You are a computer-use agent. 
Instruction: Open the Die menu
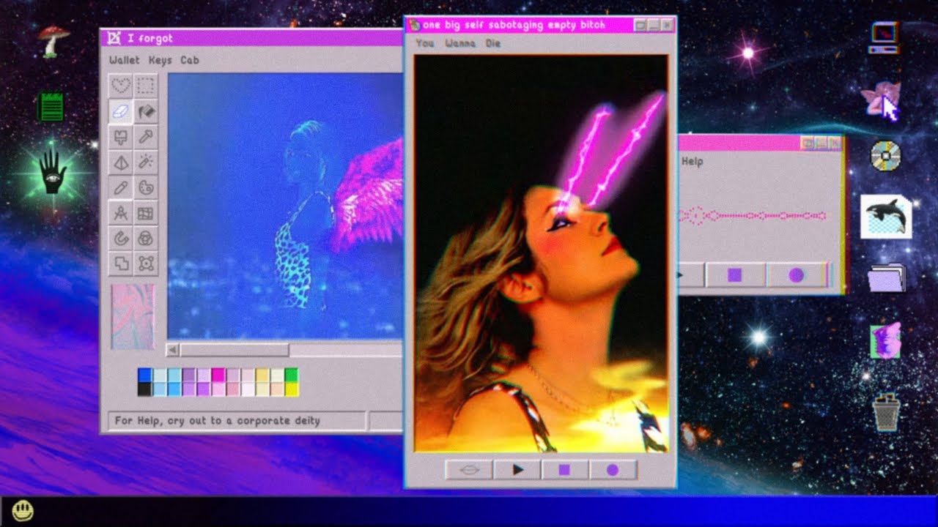tap(493, 43)
